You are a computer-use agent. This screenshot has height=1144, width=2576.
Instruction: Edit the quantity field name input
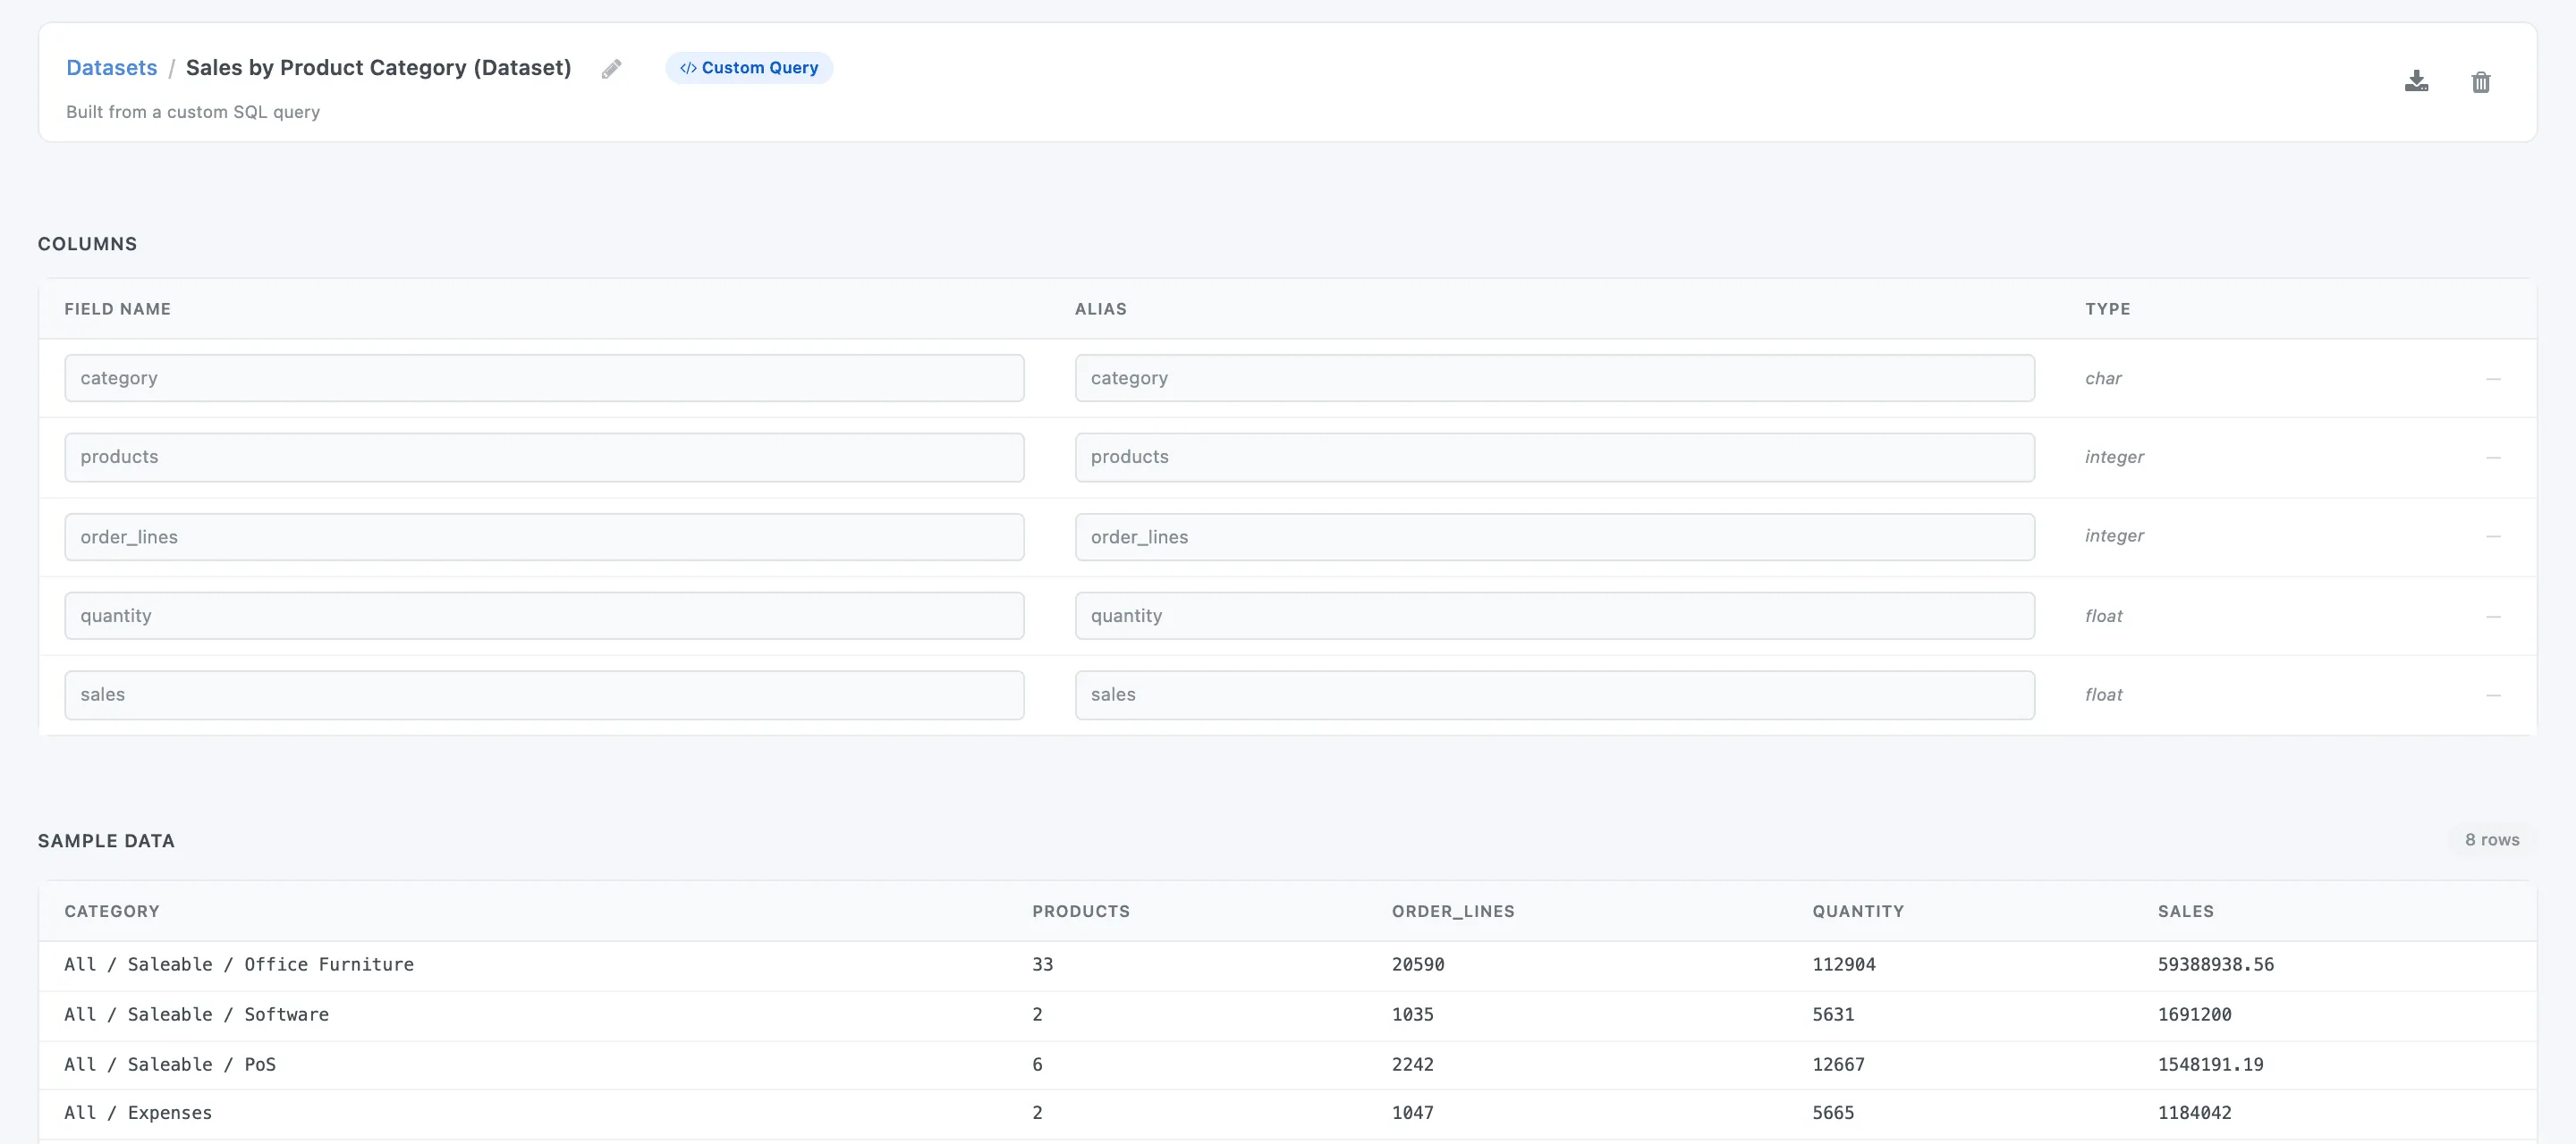tap(544, 616)
